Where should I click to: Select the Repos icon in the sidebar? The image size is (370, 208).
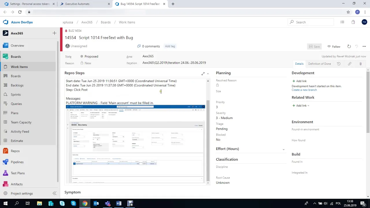[5, 151]
